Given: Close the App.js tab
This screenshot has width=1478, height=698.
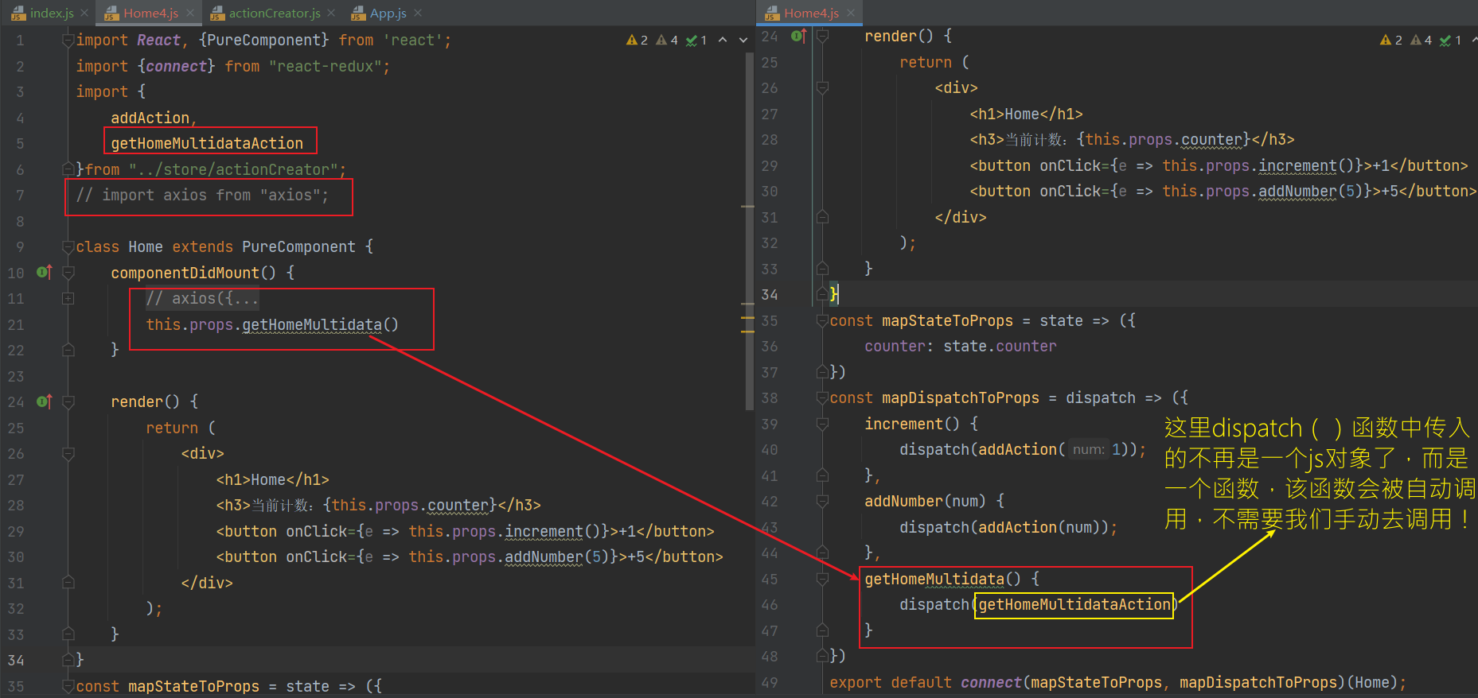Looking at the screenshot, I should (419, 13).
